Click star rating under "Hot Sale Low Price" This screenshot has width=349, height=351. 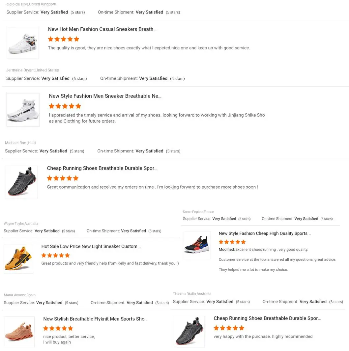56,256
